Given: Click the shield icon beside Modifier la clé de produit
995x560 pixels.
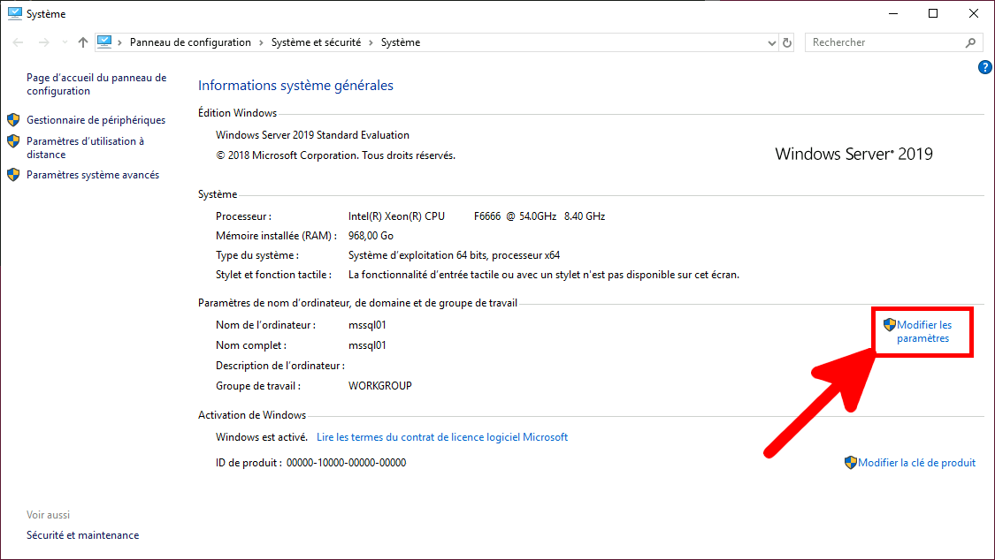Looking at the screenshot, I should [850, 462].
